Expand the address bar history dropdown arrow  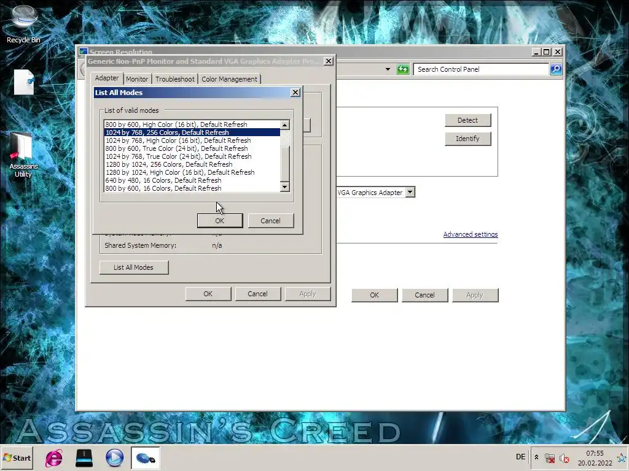point(388,69)
